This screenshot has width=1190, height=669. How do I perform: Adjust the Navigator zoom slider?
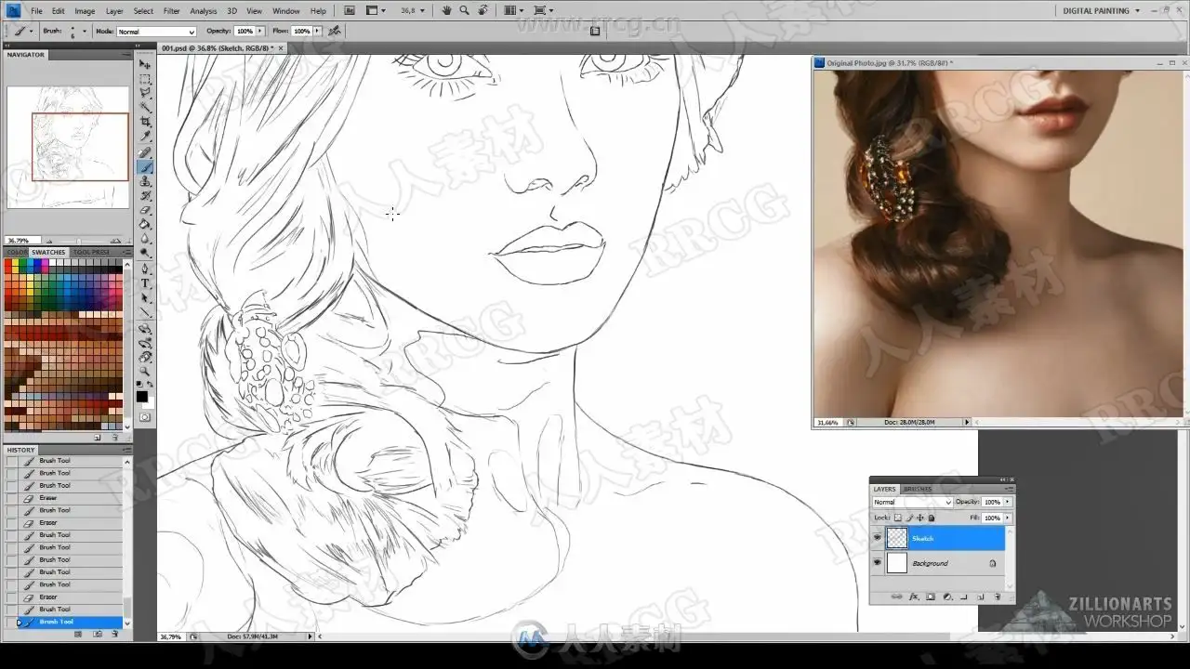[78, 241]
